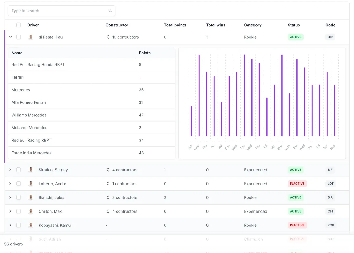Select the checkbox for Chilton, Max

pyautogui.click(x=18, y=211)
